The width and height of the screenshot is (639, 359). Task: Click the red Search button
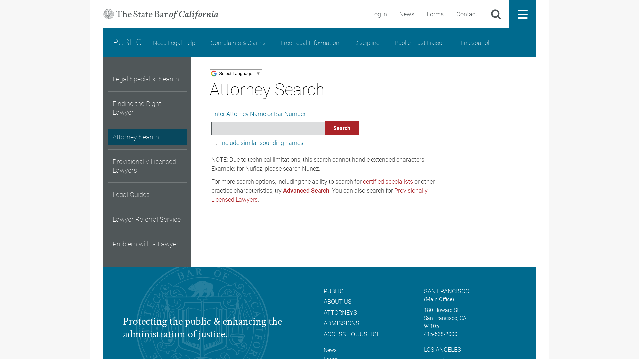(342, 128)
